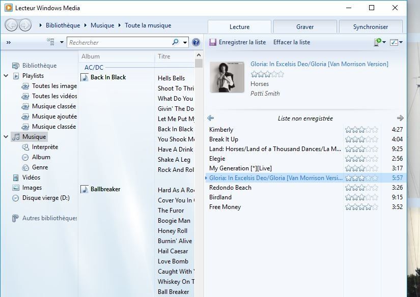The width and height of the screenshot is (420, 297).
Task: Switch to the Synchroniser tab
Action: point(371,26)
